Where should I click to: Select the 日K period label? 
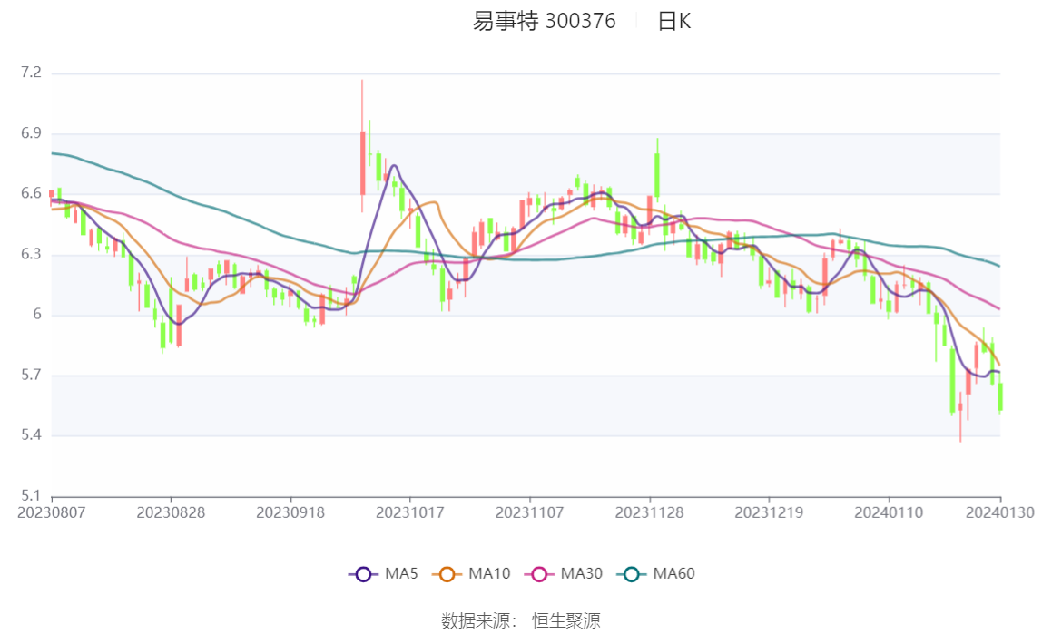coord(674,21)
